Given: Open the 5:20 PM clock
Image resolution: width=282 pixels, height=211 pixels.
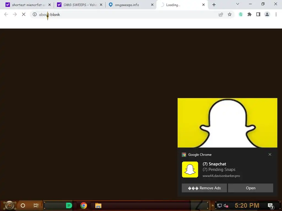Looking at the screenshot, I should pyautogui.click(x=247, y=206).
